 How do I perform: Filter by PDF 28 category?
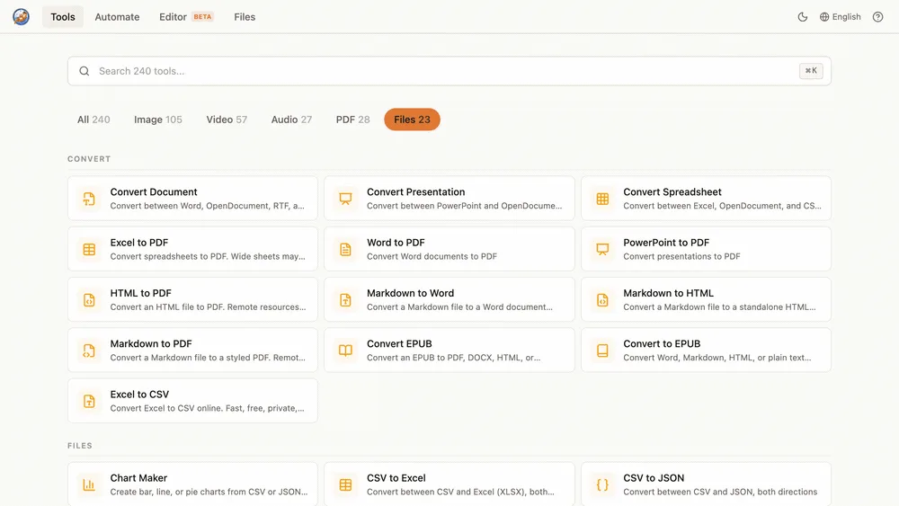coord(352,120)
